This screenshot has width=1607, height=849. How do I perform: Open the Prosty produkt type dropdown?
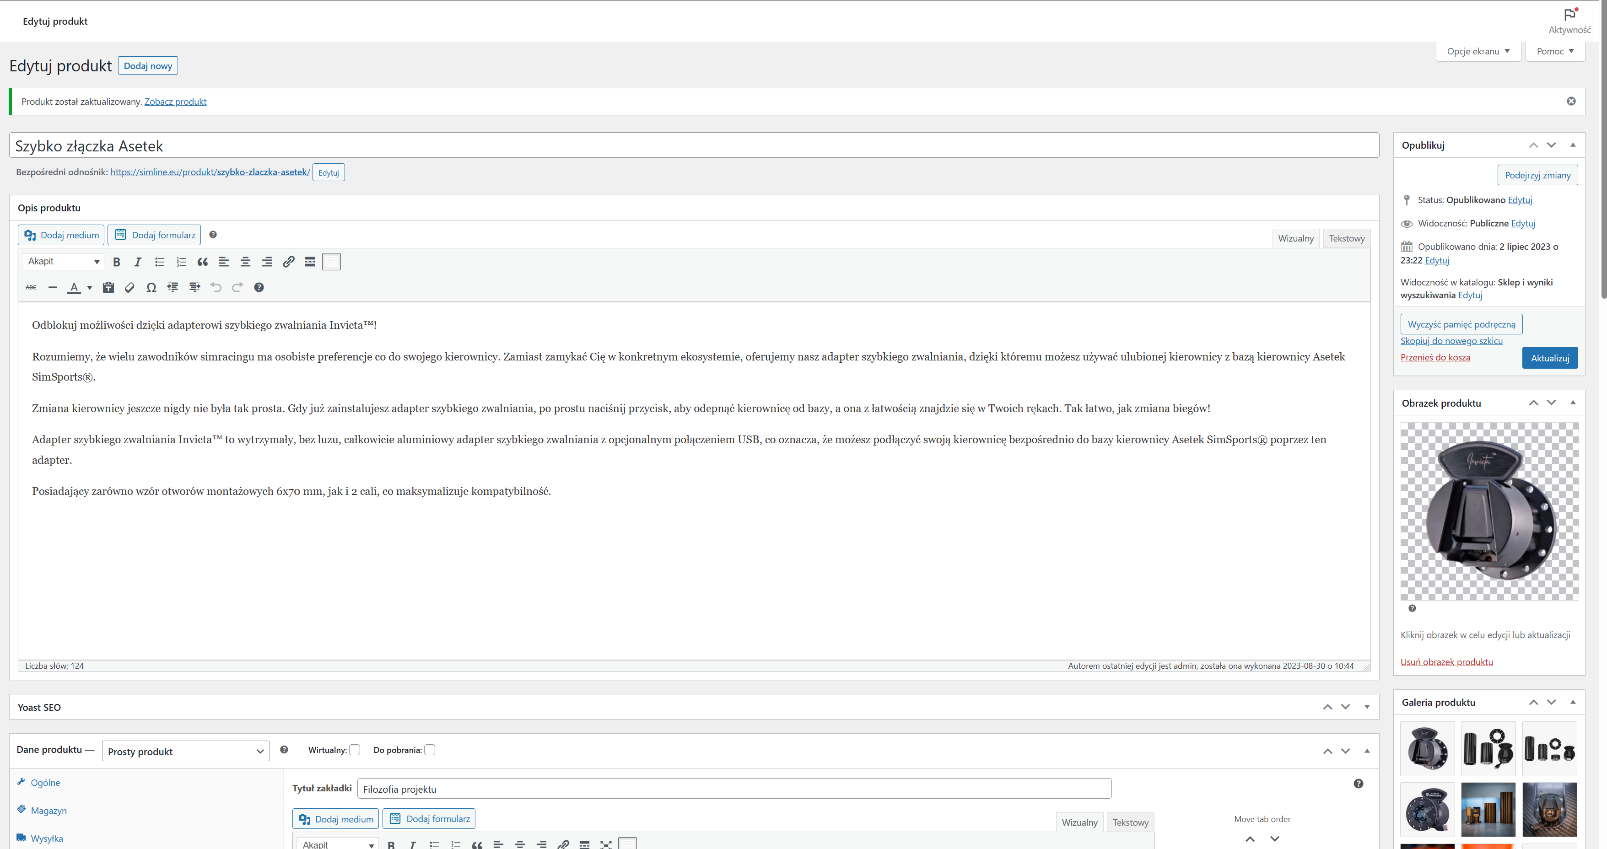pyautogui.click(x=185, y=751)
